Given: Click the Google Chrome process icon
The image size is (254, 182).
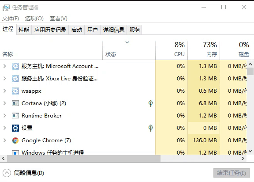Looking at the screenshot, I should (15, 140).
